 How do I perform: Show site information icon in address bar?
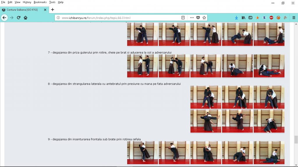[x=58, y=18]
